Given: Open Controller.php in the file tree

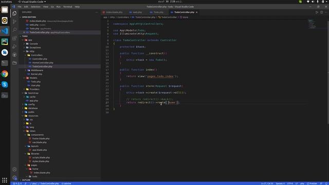Looking at the screenshot, I should (40, 59).
